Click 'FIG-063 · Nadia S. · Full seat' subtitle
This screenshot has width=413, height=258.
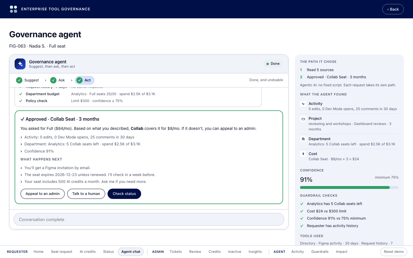(37, 46)
